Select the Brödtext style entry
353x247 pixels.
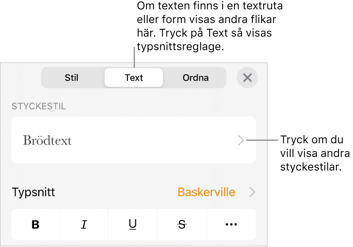click(x=47, y=140)
